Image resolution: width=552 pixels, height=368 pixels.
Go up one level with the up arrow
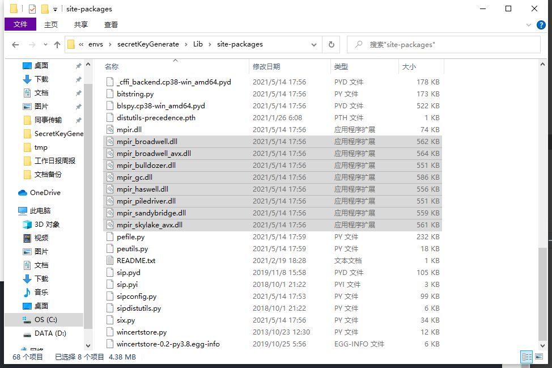(57, 44)
